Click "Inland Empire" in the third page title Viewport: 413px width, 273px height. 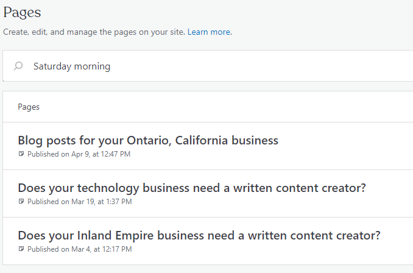tap(108, 235)
